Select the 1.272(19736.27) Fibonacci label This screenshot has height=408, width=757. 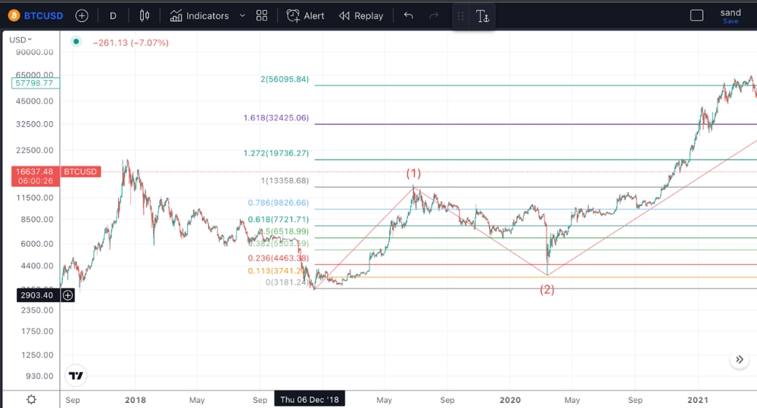coord(276,153)
